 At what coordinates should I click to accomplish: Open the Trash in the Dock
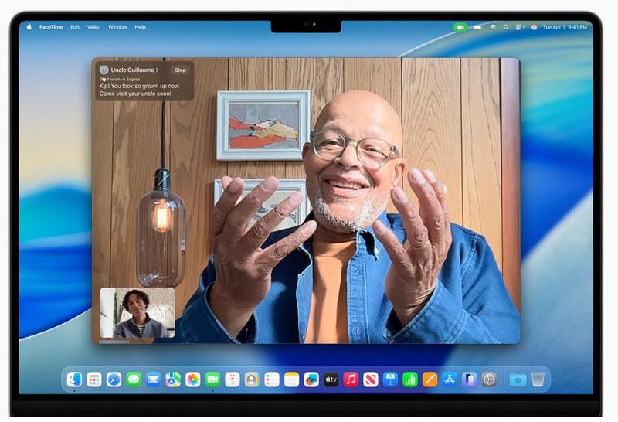coord(538,379)
